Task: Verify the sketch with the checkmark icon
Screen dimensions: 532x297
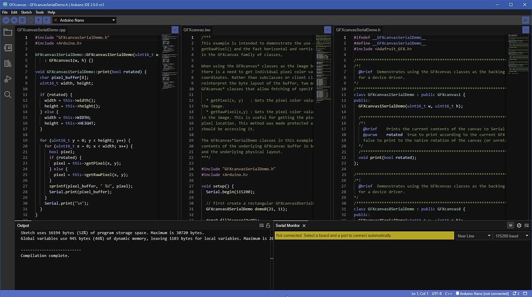Action: click(6, 20)
